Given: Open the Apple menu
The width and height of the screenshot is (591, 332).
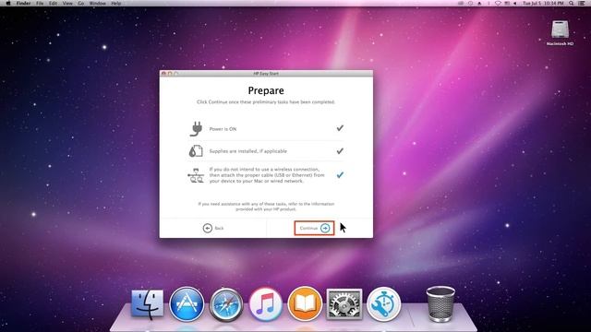Looking at the screenshot, I should (x=8, y=3).
